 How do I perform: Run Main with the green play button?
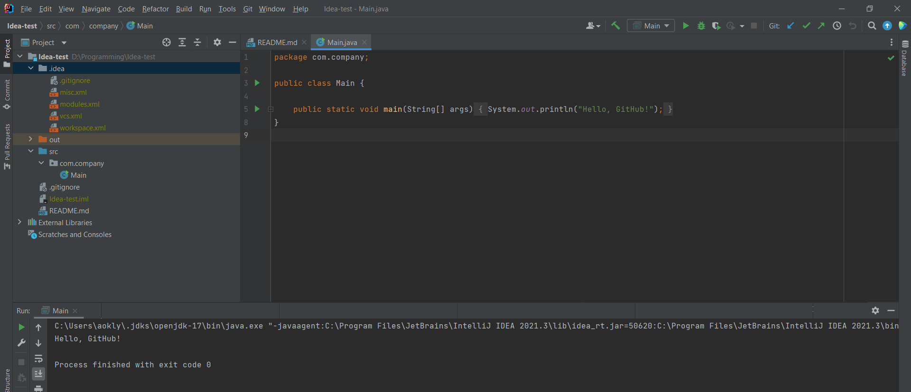coord(686,26)
